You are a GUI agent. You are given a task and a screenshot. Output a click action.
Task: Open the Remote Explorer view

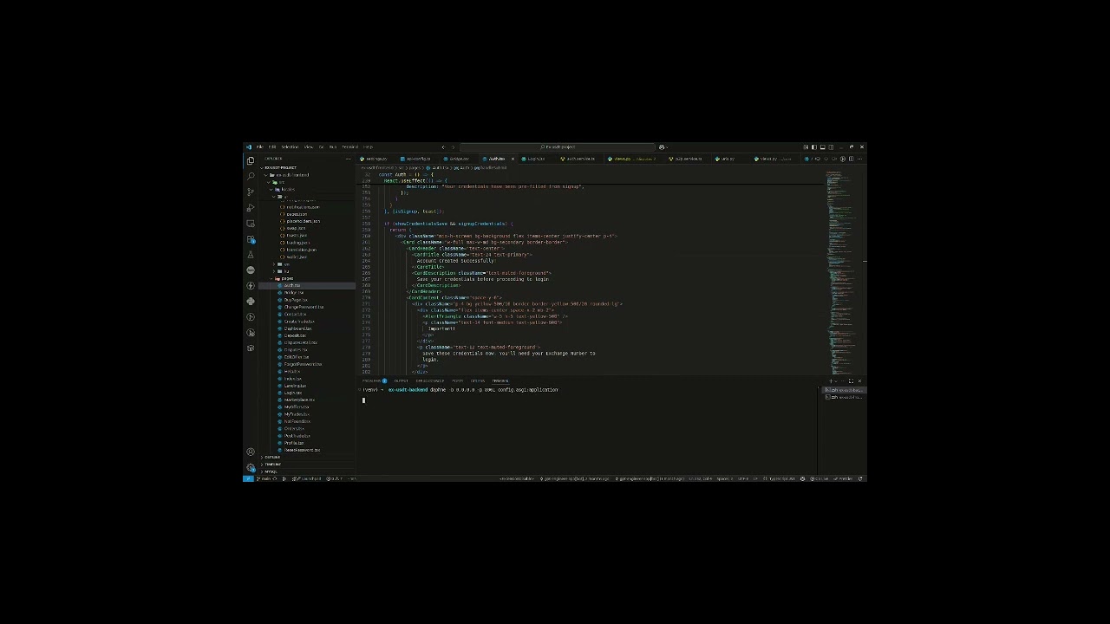click(x=250, y=224)
